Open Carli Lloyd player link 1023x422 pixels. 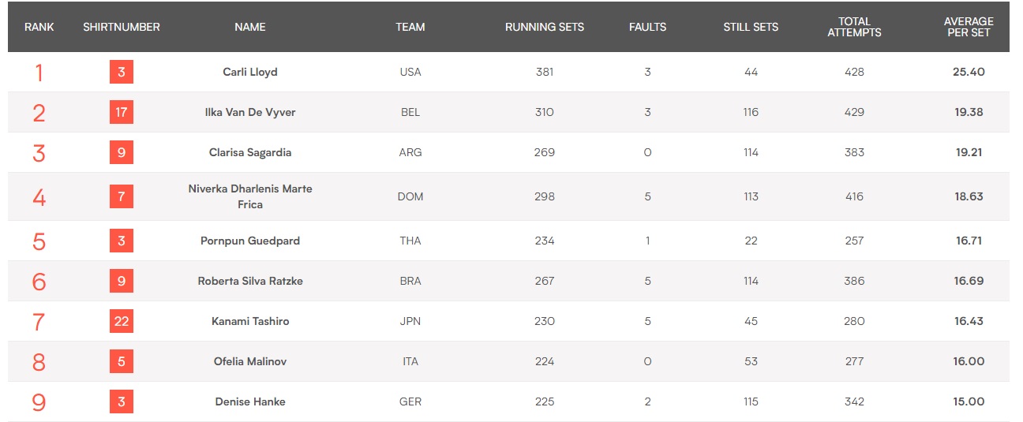[x=250, y=72]
